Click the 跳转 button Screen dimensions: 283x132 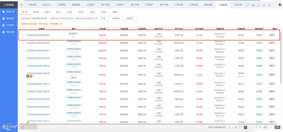click(277, 127)
